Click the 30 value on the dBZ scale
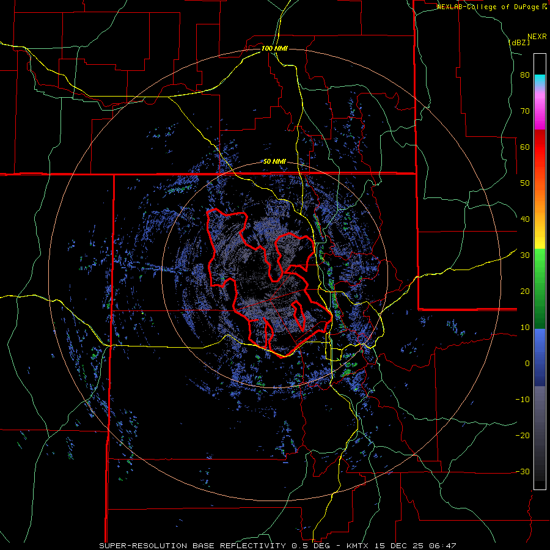 click(525, 255)
